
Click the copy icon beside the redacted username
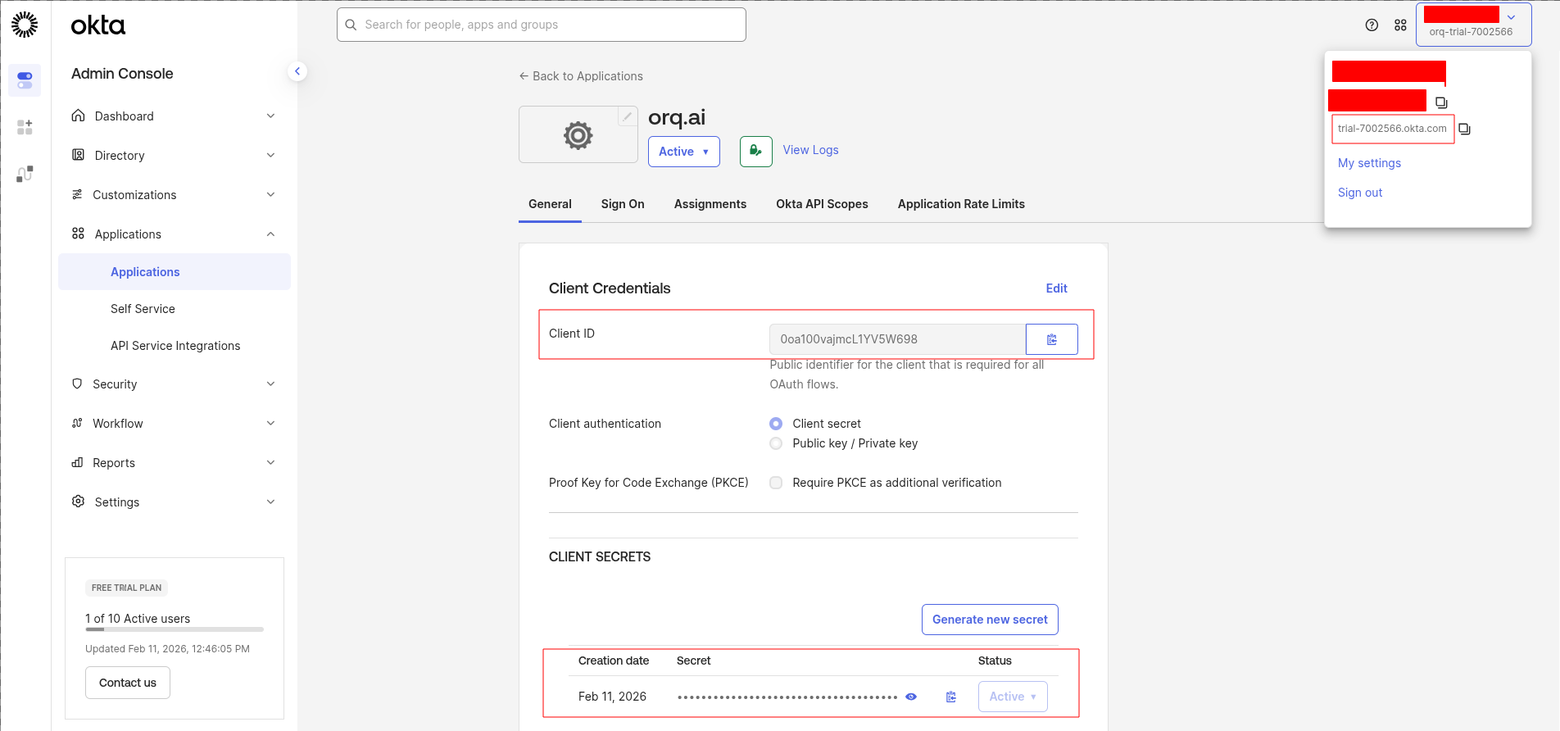(1441, 102)
